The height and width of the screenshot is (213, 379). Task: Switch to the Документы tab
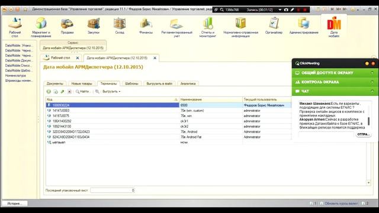[55, 83]
